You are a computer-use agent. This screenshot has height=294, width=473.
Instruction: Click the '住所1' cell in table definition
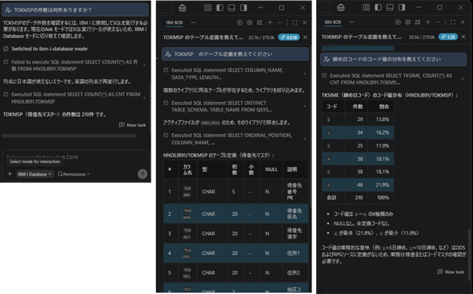pos(296,253)
